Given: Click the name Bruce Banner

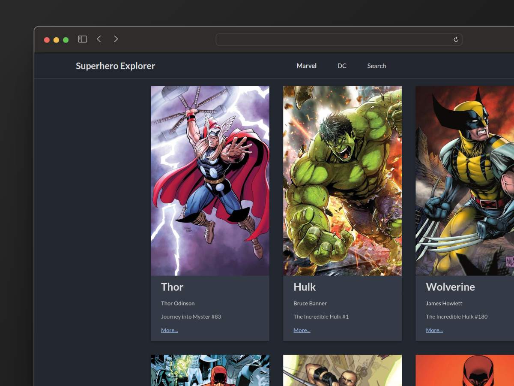Looking at the screenshot, I should click(310, 303).
